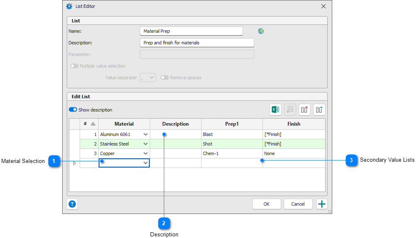Open help with the question mark icon
Screen dimensions: 416x238
pyautogui.click(x=72, y=204)
